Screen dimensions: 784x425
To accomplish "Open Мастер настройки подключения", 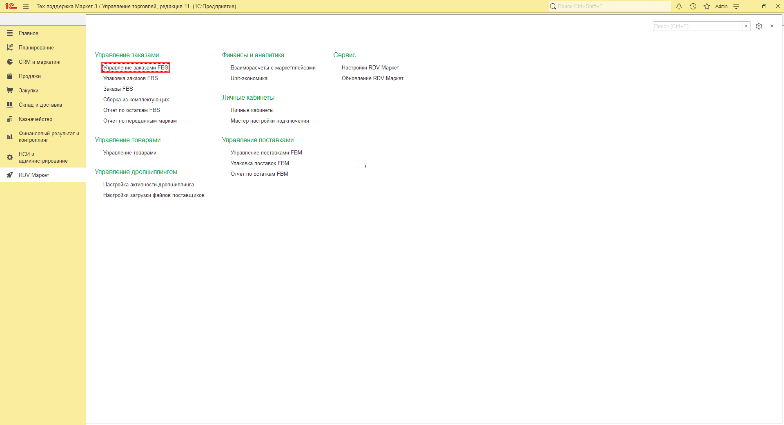I will pyautogui.click(x=270, y=121).
